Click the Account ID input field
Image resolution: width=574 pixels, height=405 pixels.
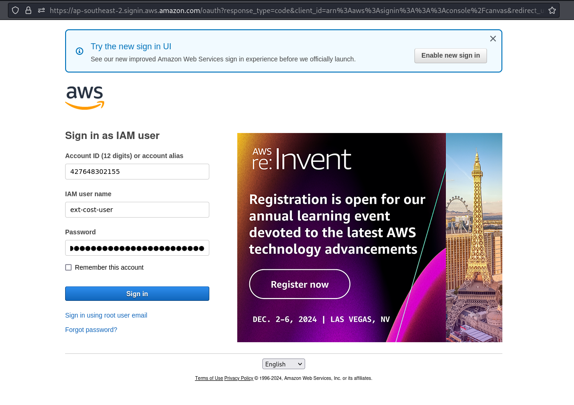(x=137, y=172)
